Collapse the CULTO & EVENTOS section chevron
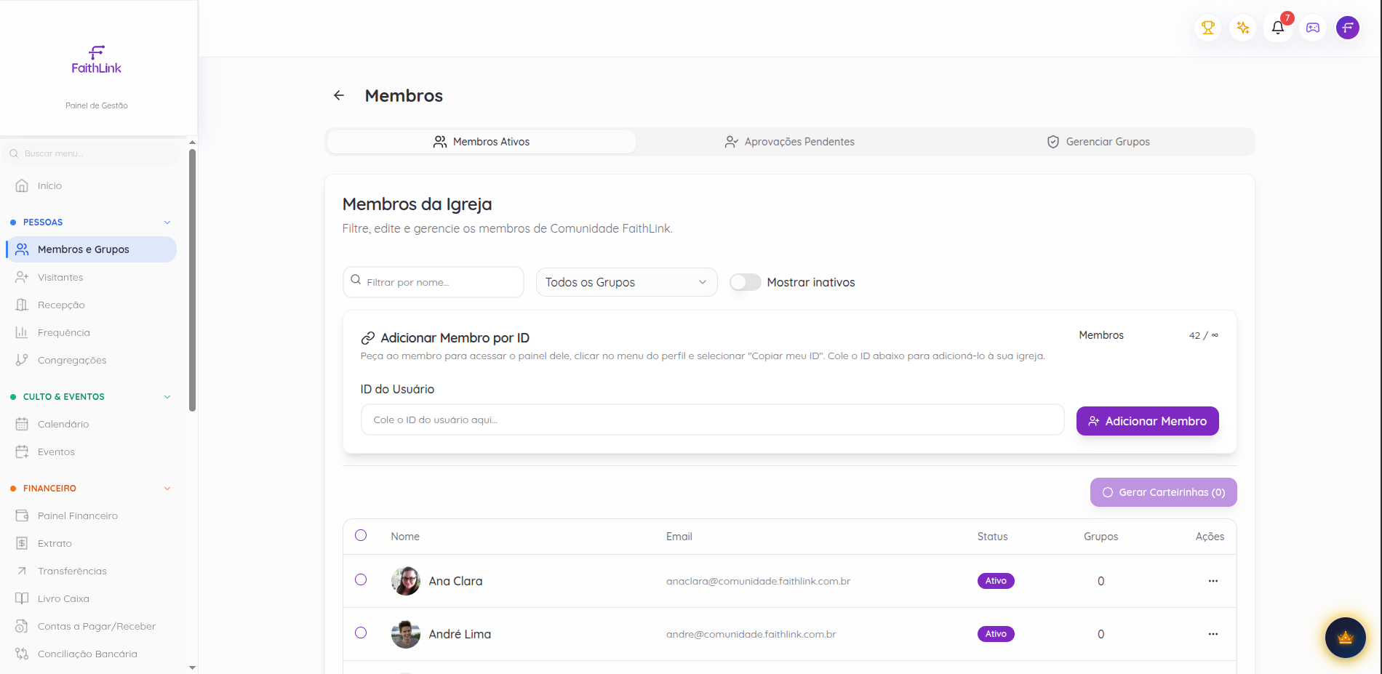Screen dimensions: 1382x674 pos(167,397)
